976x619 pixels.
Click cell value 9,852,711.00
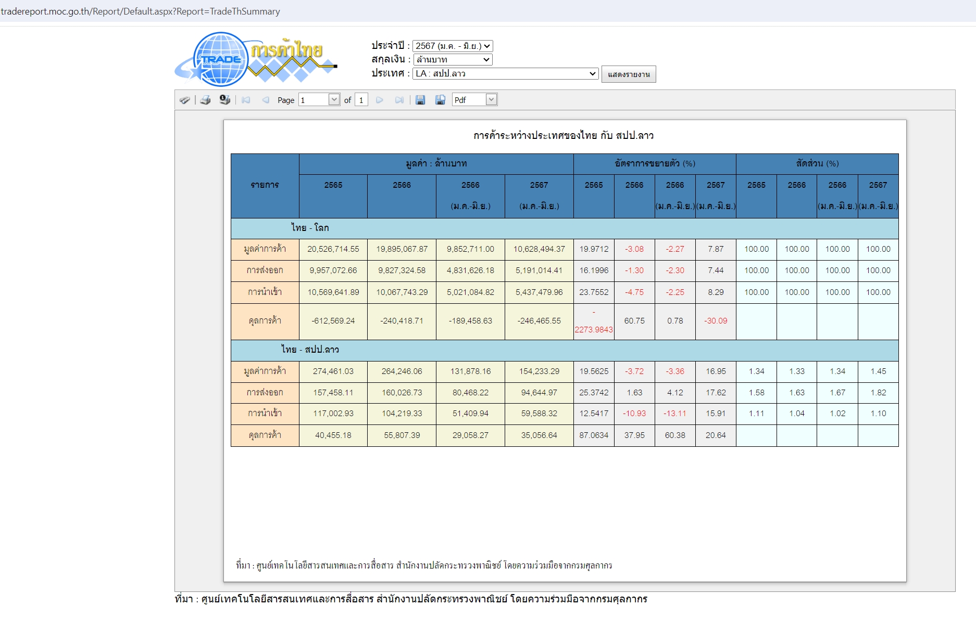470,249
